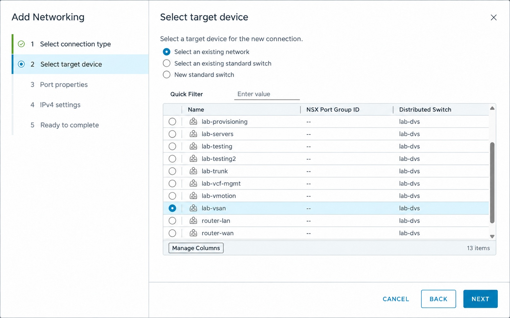
Task: Click the port group icon beside lab-vsan
Action: tap(193, 208)
